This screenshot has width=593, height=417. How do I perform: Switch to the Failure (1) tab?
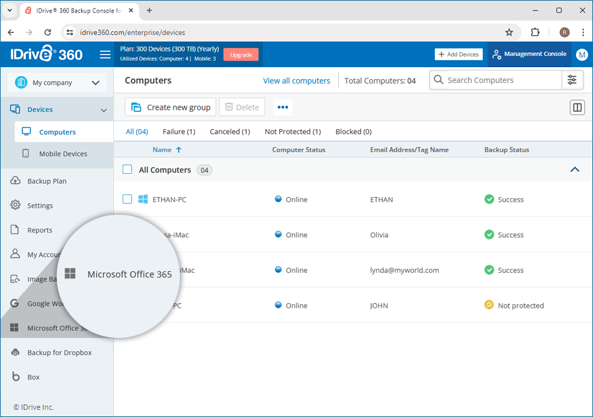pos(179,132)
